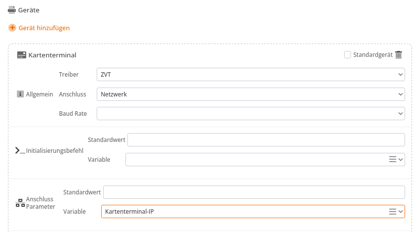Viewport: 415px width, 233px height.
Task: Click the Kartenterminal-IP Variable field
Action: [x=253, y=212]
